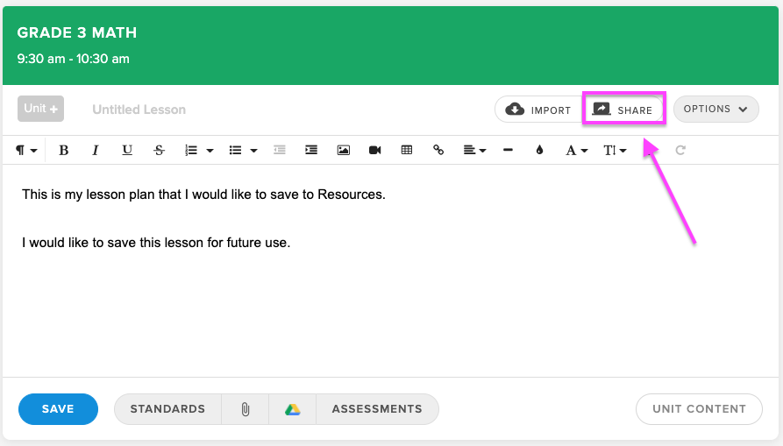Open the paragraph format dropdown
This screenshot has width=783, height=446.
[26, 150]
